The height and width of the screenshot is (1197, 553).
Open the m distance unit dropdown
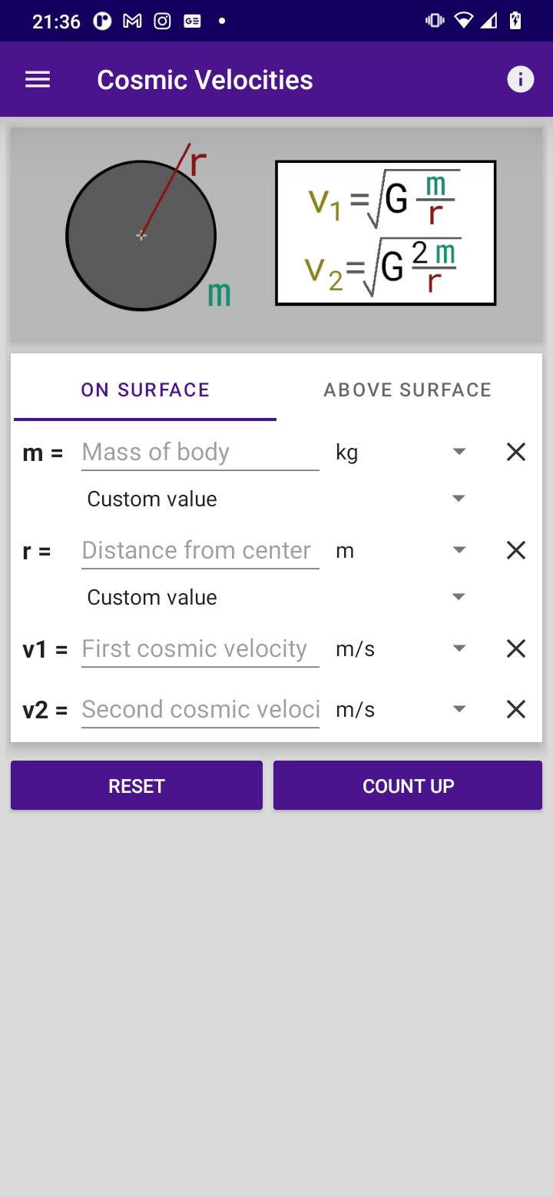point(402,550)
